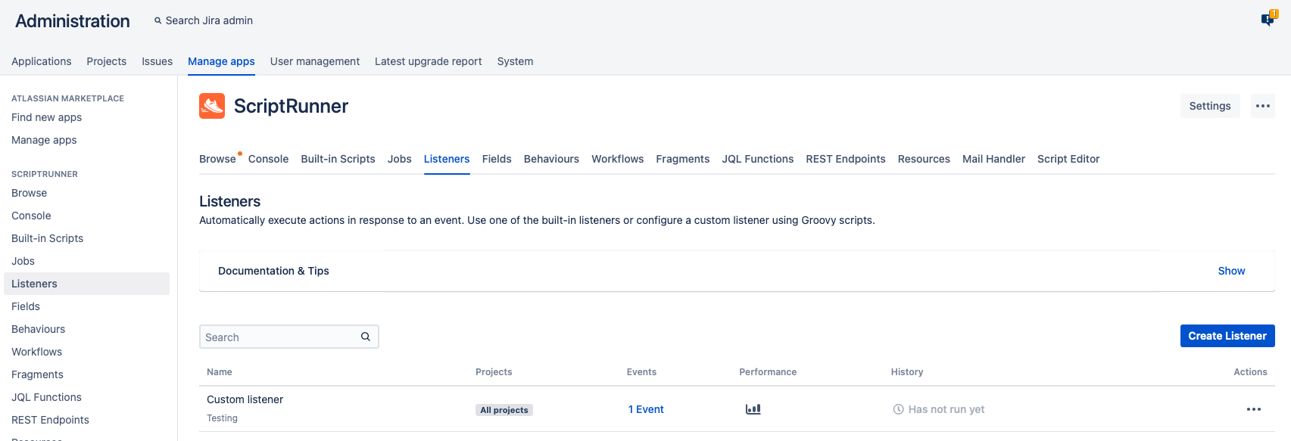Screen dimensions: 1291x441
Task: Open the Resources tab
Action: (x=924, y=159)
